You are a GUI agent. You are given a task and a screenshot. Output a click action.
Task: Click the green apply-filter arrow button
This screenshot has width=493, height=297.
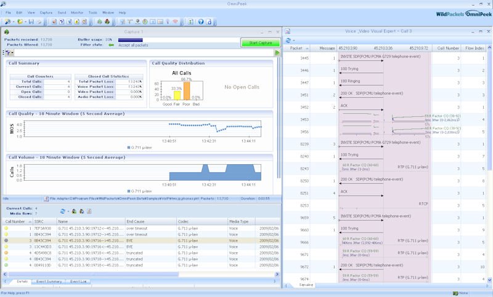(277, 53)
